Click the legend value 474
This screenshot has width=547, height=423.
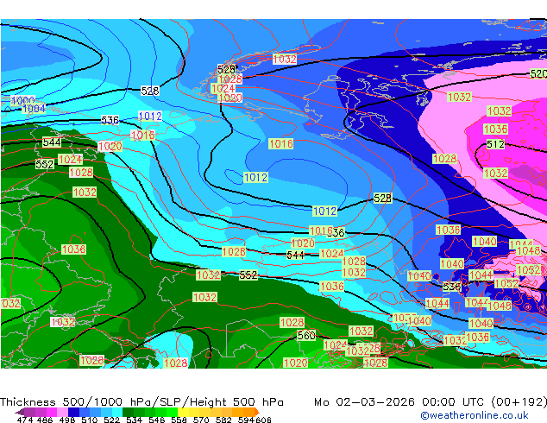click(x=25, y=420)
